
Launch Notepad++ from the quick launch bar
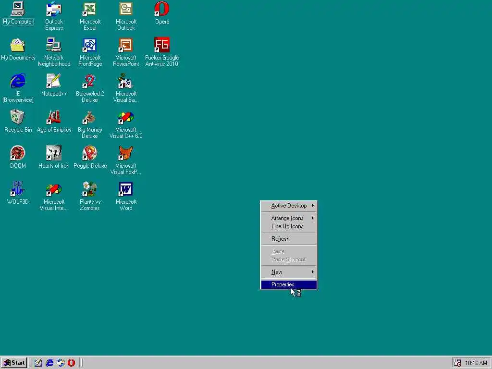click(38, 363)
